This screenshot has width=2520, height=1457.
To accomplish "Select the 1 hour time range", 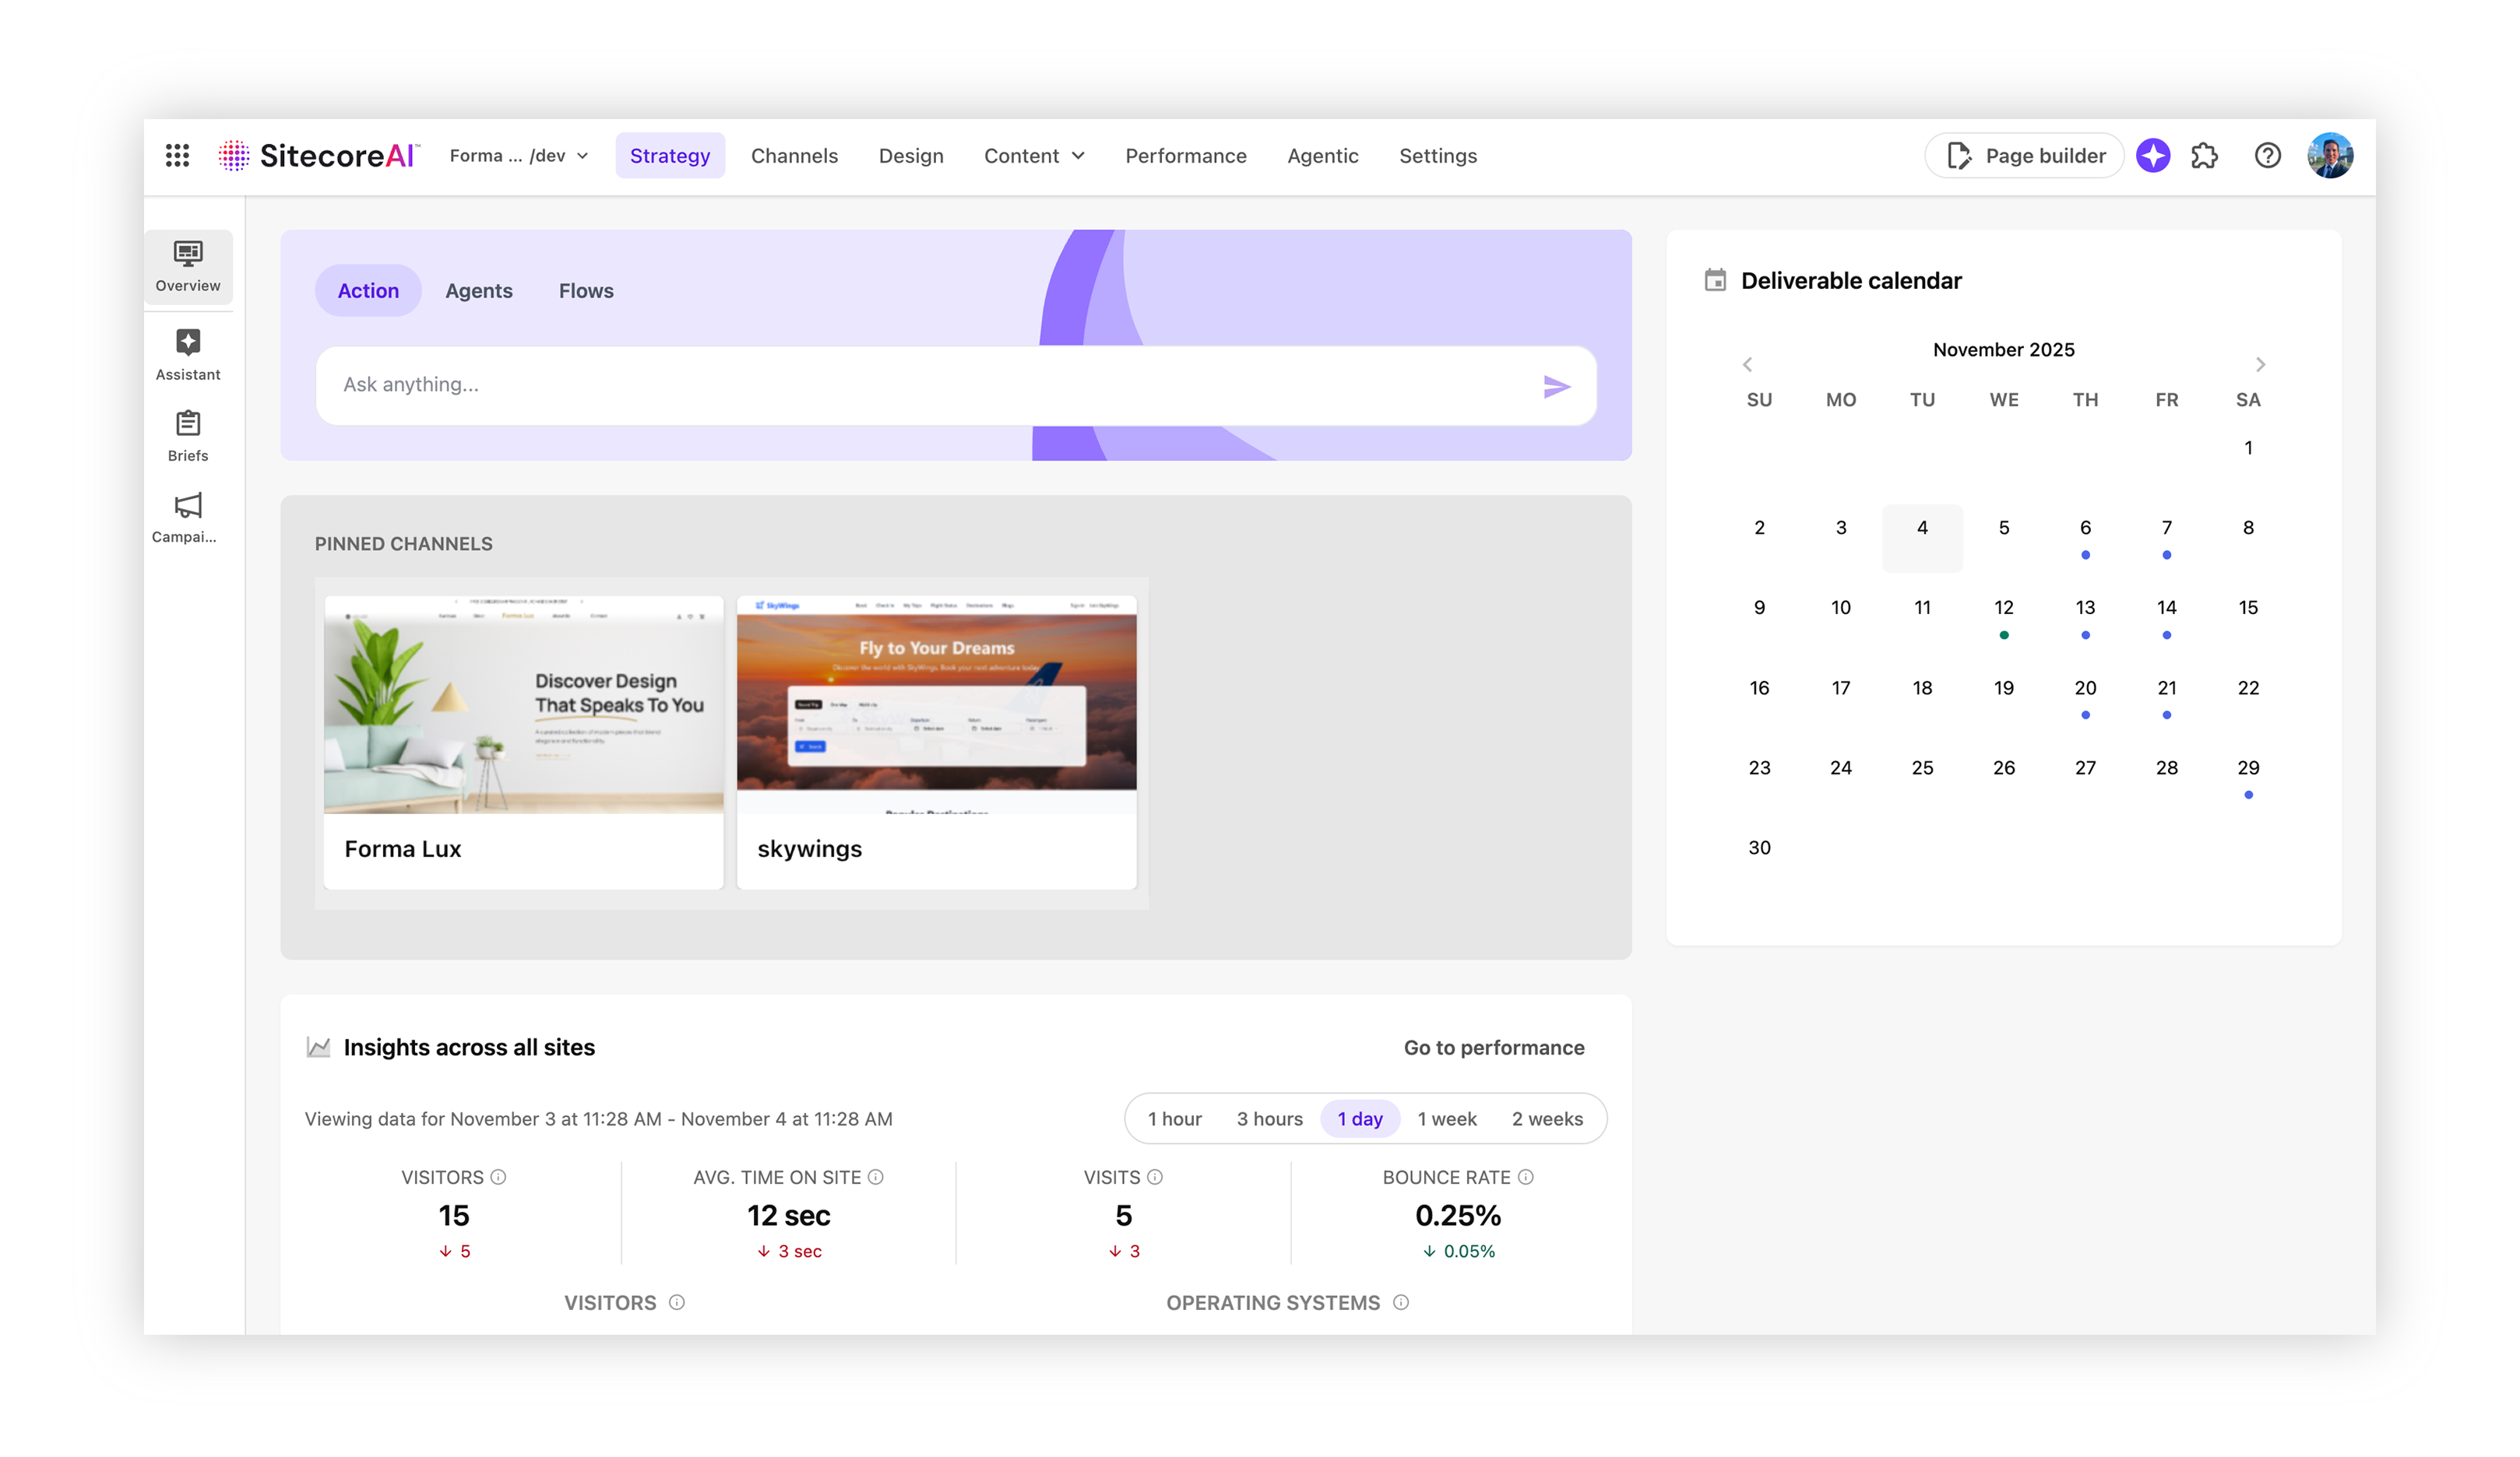I will 1174,1119.
